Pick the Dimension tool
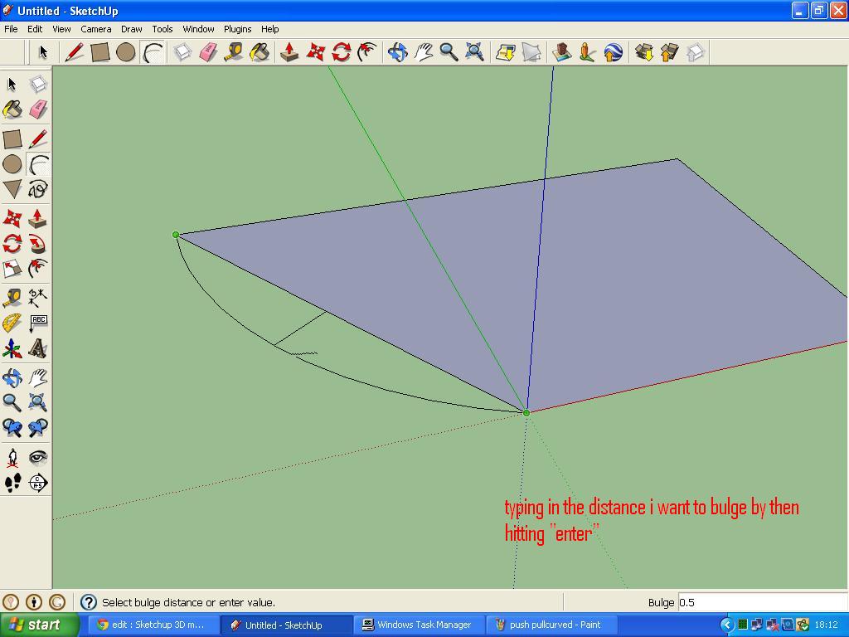This screenshot has width=849, height=637. click(x=38, y=298)
